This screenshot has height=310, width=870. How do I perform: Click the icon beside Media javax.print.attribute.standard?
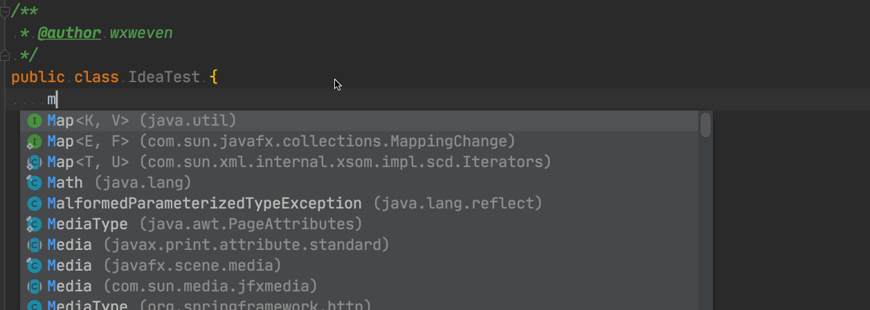(34, 245)
